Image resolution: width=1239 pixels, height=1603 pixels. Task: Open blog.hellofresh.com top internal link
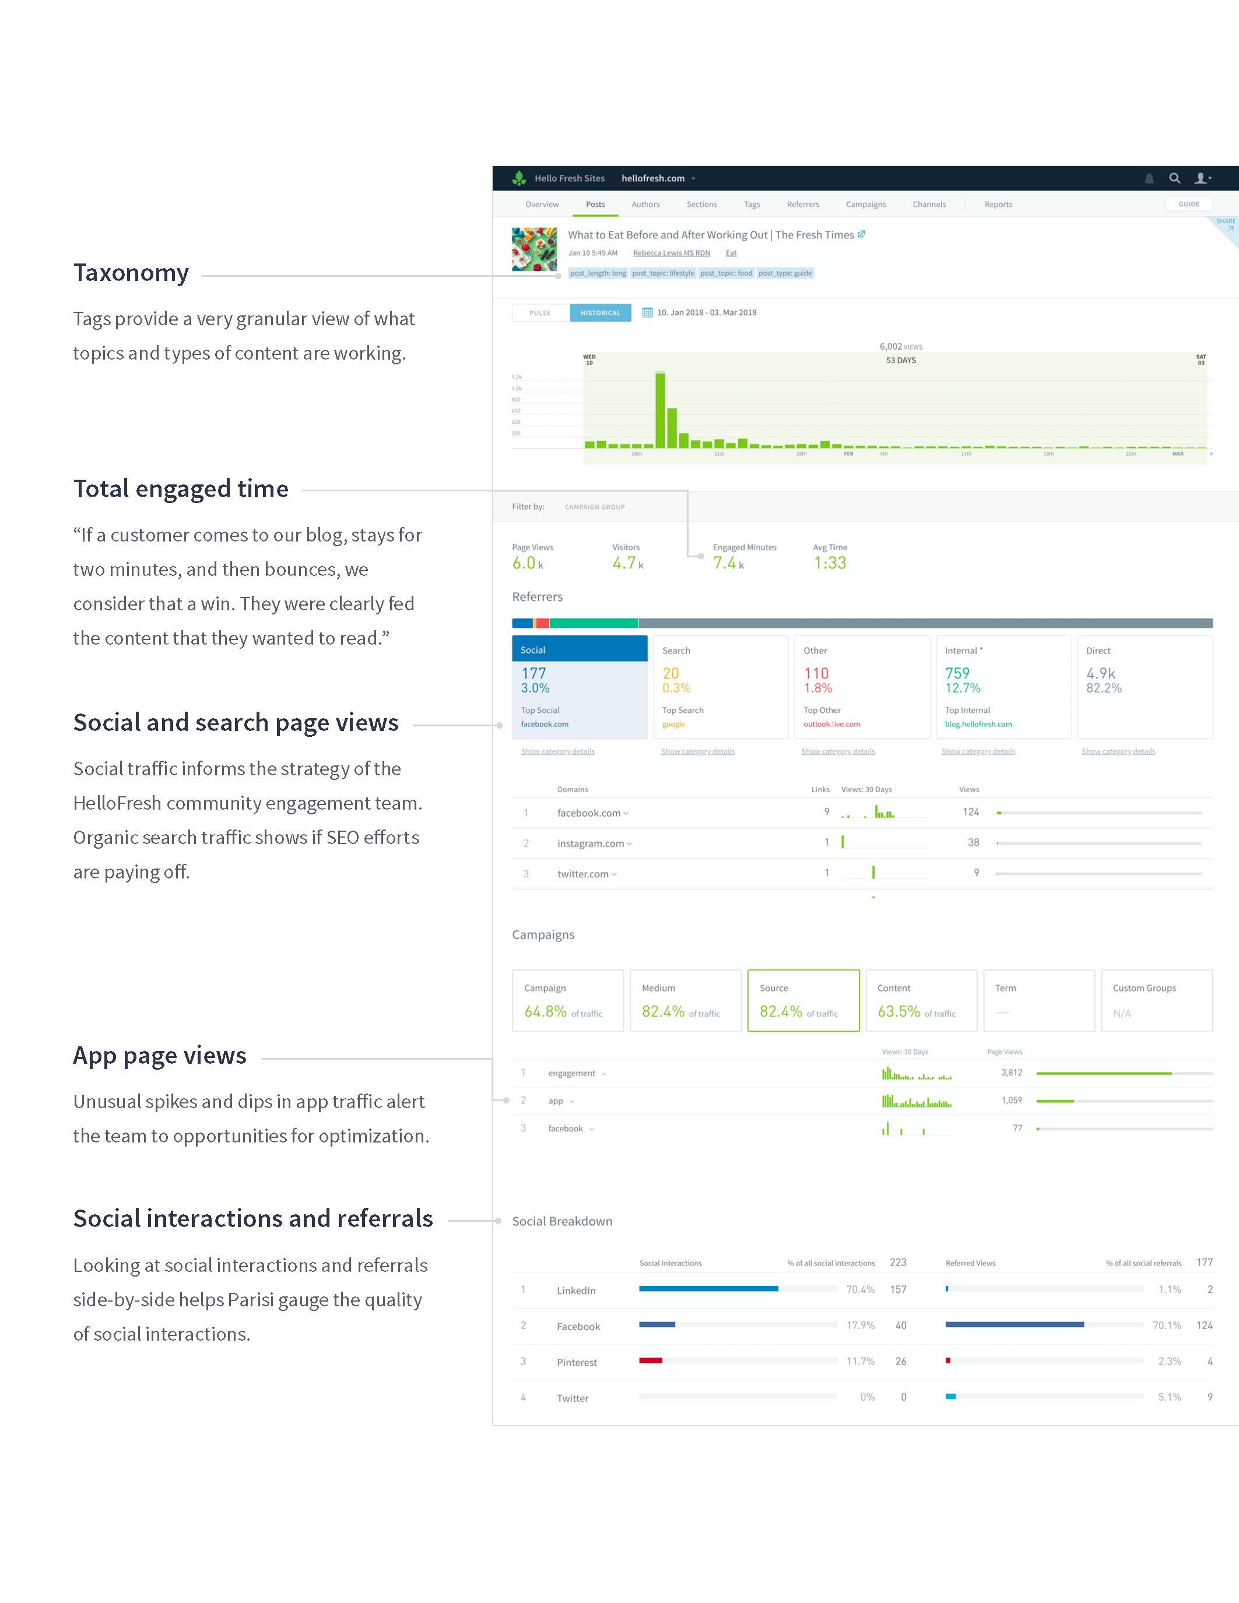[x=978, y=725]
